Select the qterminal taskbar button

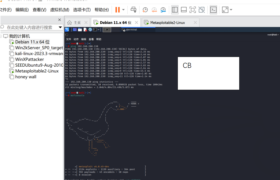click(x=138, y=29)
